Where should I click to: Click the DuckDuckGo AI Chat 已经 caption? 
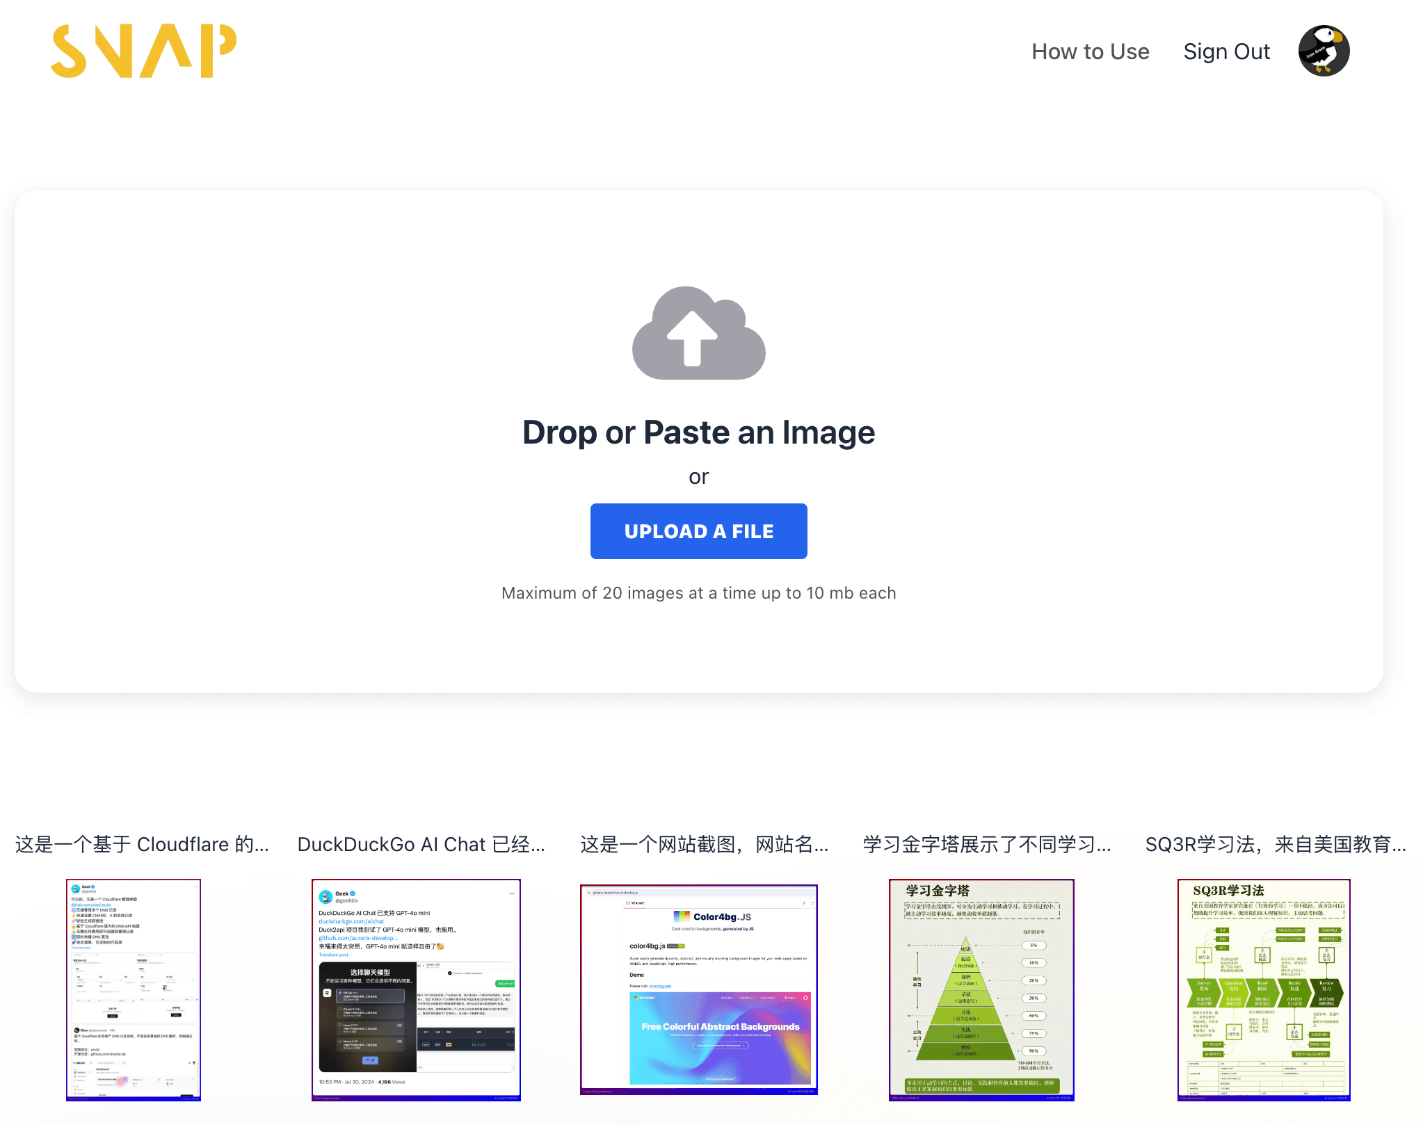point(422,843)
